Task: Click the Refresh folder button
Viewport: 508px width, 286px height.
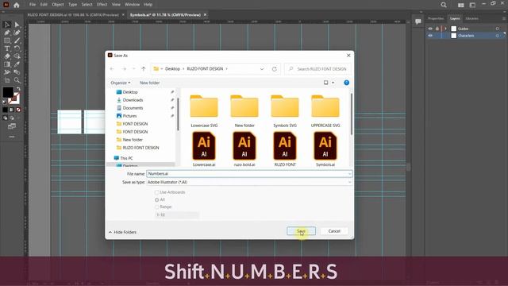Action: (x=275, y=69)
